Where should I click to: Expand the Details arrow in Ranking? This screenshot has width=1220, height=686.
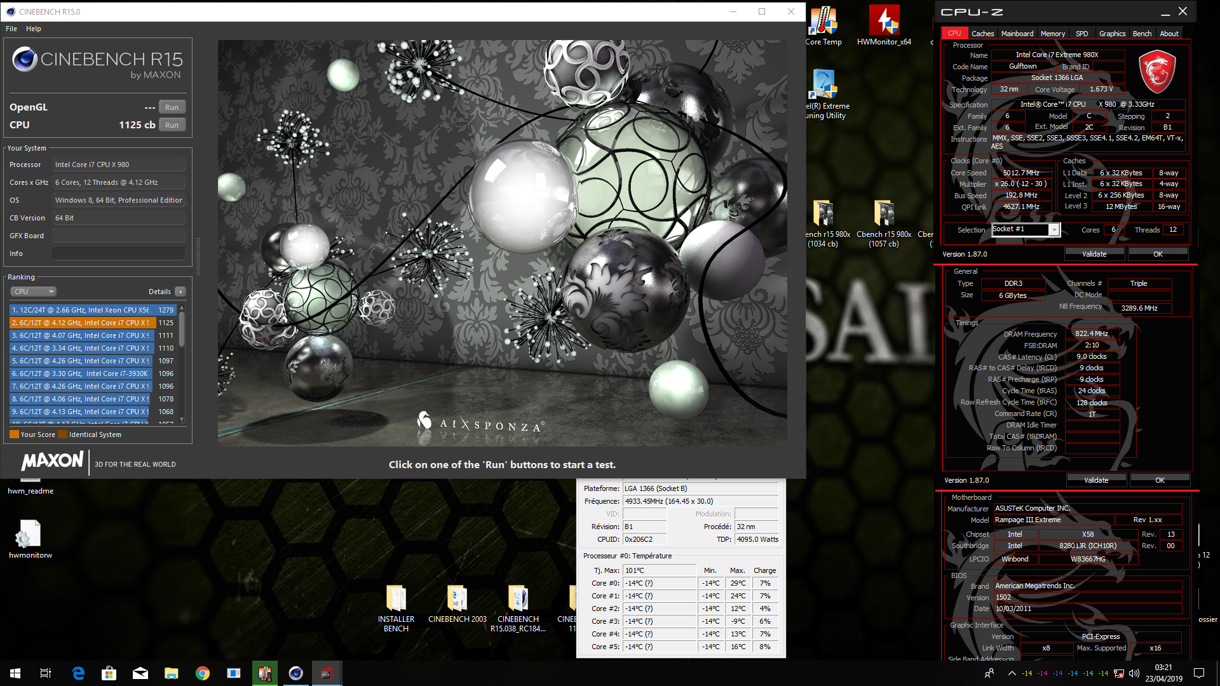click(180, 292)
